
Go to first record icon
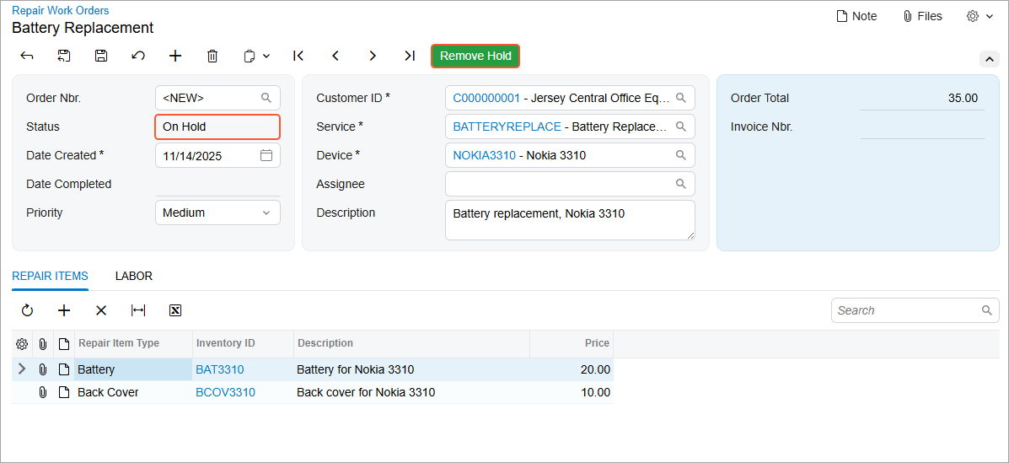tap(298, 56)
